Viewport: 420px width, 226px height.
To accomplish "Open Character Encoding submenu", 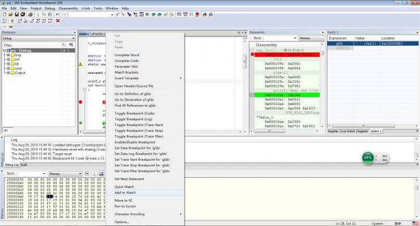I will (x=145, y=214).
